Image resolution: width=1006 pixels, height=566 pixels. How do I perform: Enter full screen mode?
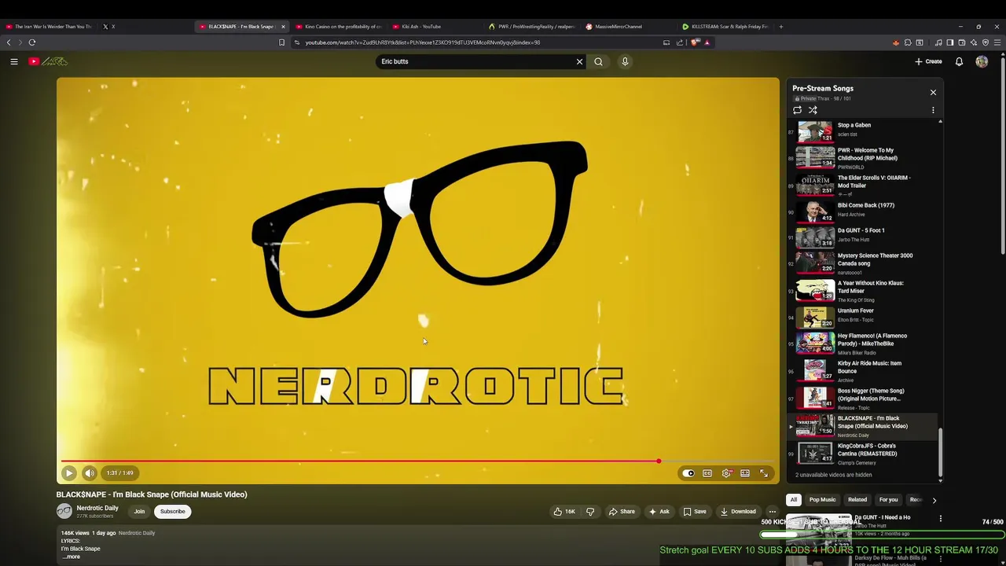tap(764, 473)
